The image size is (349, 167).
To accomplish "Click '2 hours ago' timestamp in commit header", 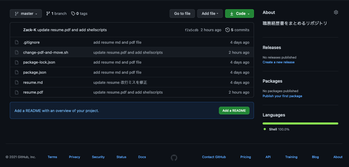I will click(211, 30).
